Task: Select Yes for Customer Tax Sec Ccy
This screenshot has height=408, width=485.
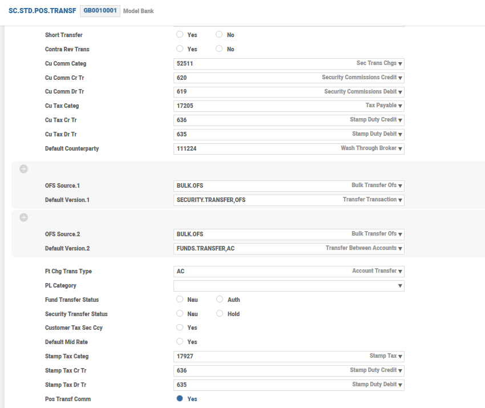Action: tap(180, 328)
